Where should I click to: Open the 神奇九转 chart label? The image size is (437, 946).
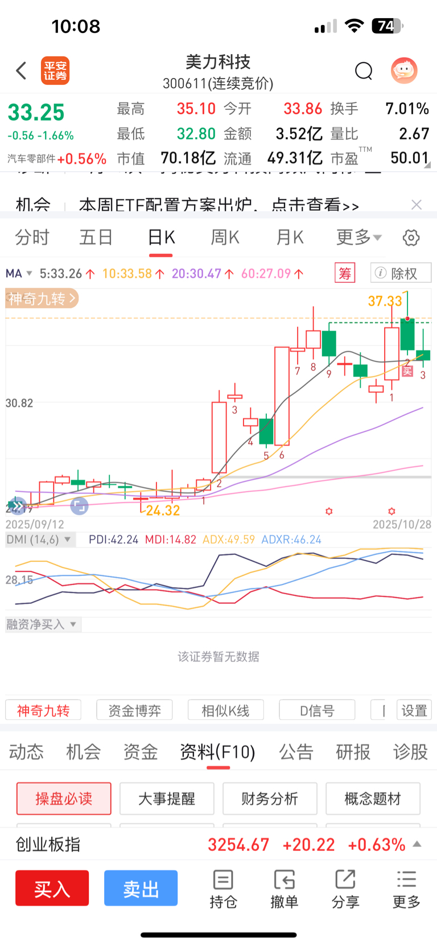pyautogui.click(x=42, y=298)
